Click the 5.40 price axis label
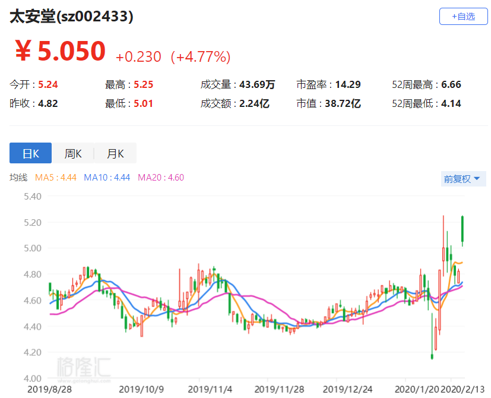The width and height of the screenshot is (491, 398). pyautogui.click(x=33, y=197)
